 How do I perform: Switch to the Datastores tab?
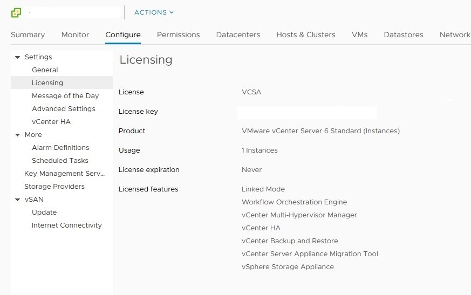pos(404,35)
